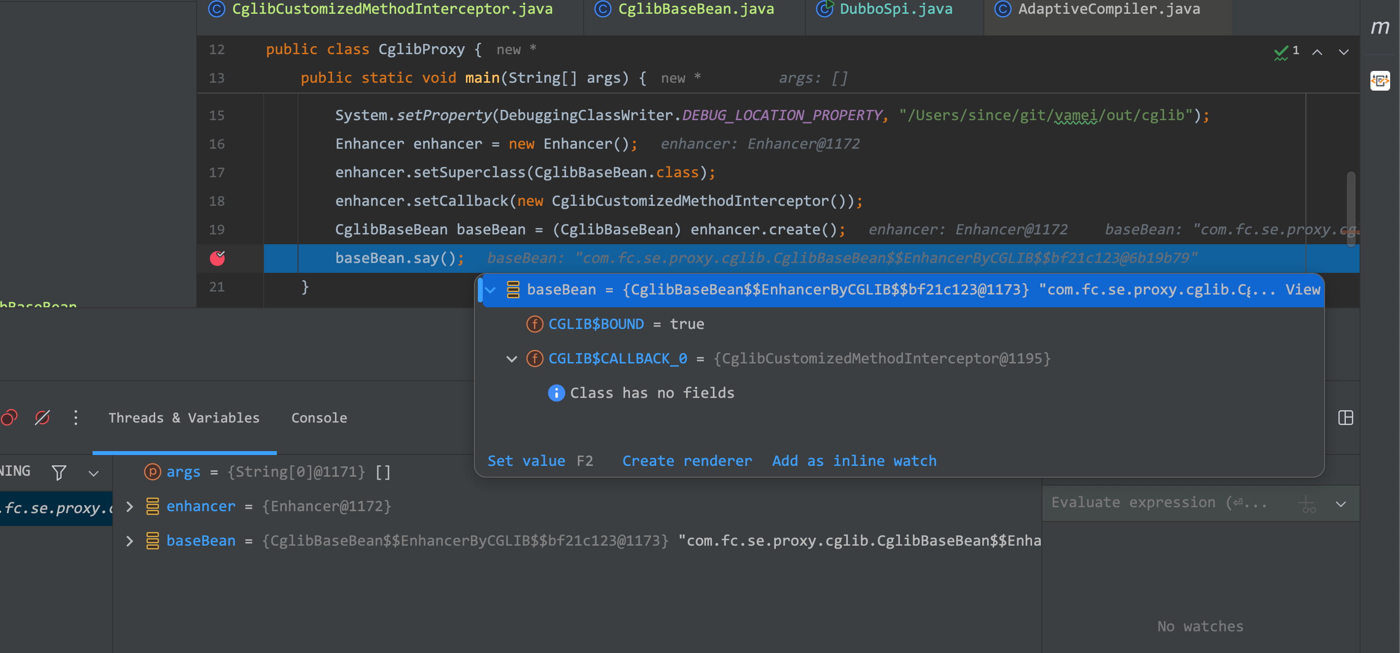Toggle the breakpoint on baseBean.say() line
The width and height of the screenshot is (1400, 653).
[217, 258]
